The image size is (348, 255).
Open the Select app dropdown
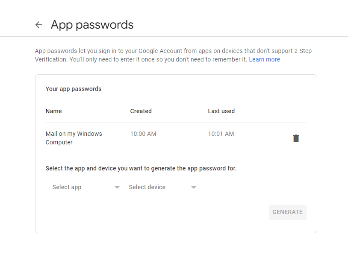[x=86, y=187]
